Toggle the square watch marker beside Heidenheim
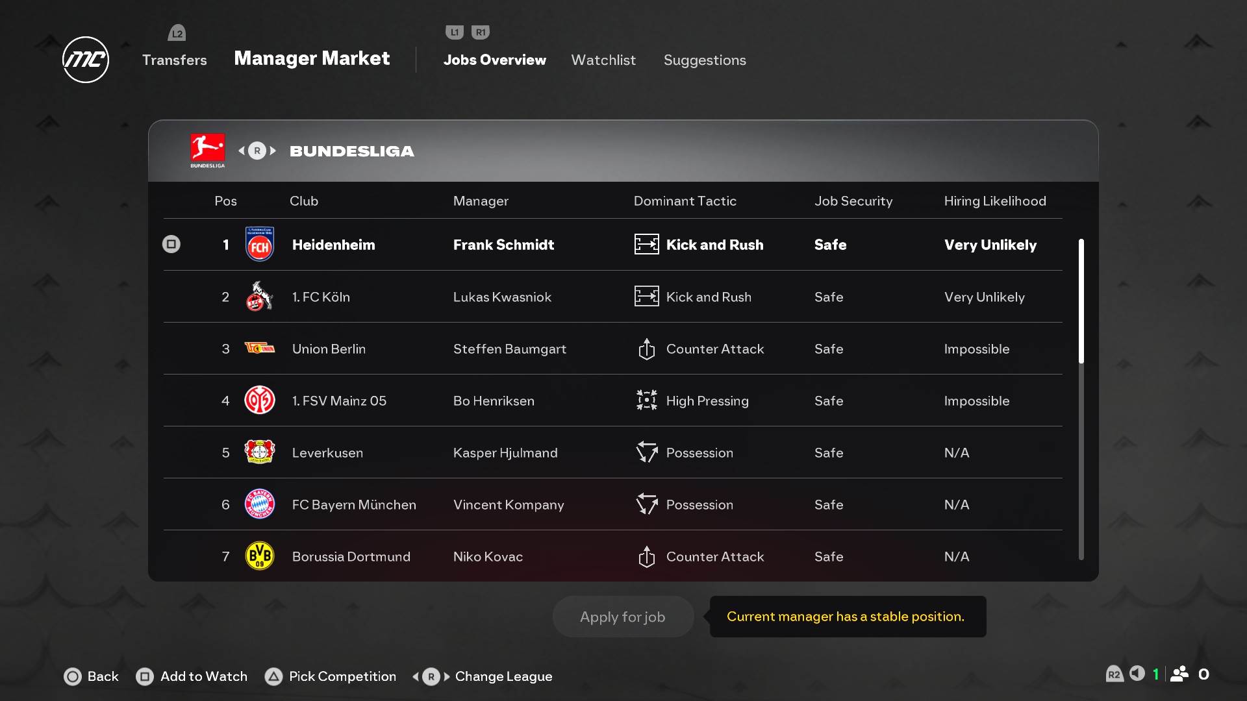 171,244
